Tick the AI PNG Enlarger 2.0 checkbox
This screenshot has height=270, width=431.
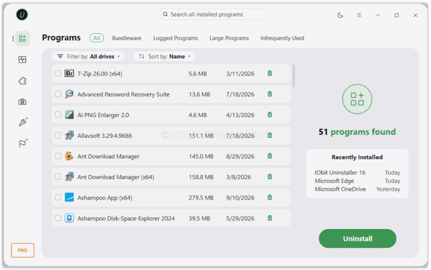(x=58, y=115)
